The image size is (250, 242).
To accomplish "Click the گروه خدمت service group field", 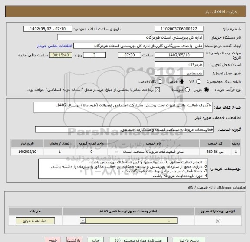I will 124,129.
